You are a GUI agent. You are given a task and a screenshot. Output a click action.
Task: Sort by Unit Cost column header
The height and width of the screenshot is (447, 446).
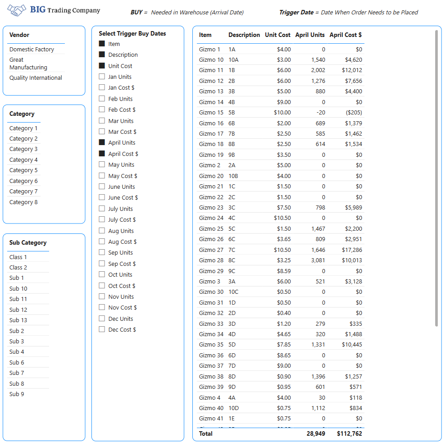pos(278,35)
